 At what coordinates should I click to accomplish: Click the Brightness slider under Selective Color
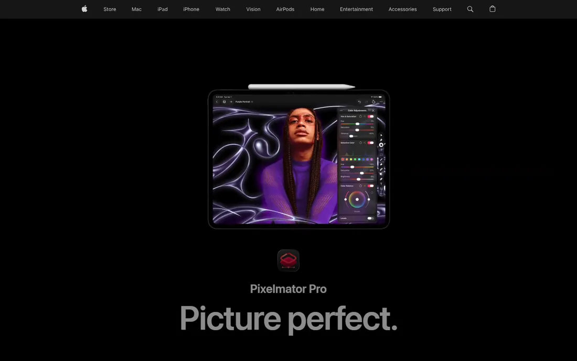click(x=357, y=179)
